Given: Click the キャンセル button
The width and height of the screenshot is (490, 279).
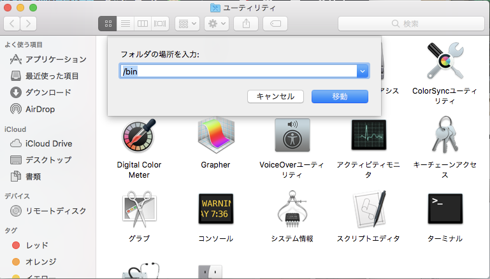Looking at the screenshot, I should (x=275, y=97).
